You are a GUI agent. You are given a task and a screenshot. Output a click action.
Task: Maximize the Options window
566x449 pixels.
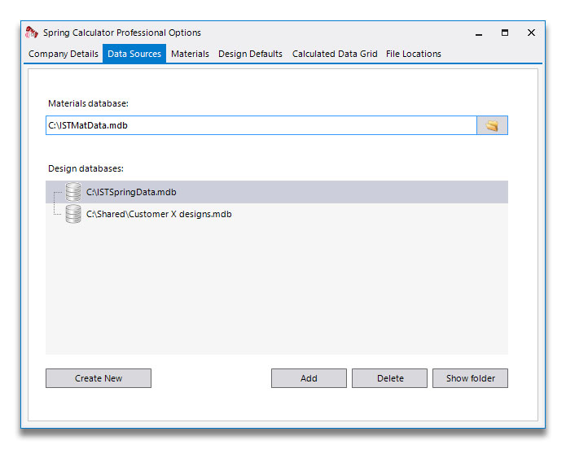click(x=505, y=33)
